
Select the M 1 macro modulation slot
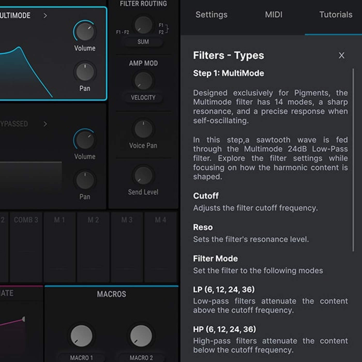[x=59, y=247]
